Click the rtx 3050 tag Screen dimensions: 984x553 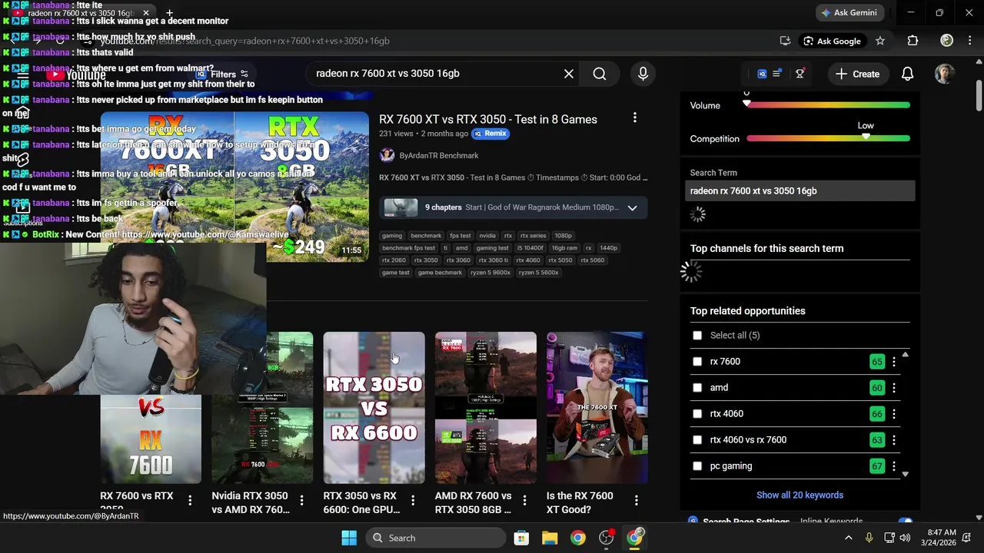(426, 260)
